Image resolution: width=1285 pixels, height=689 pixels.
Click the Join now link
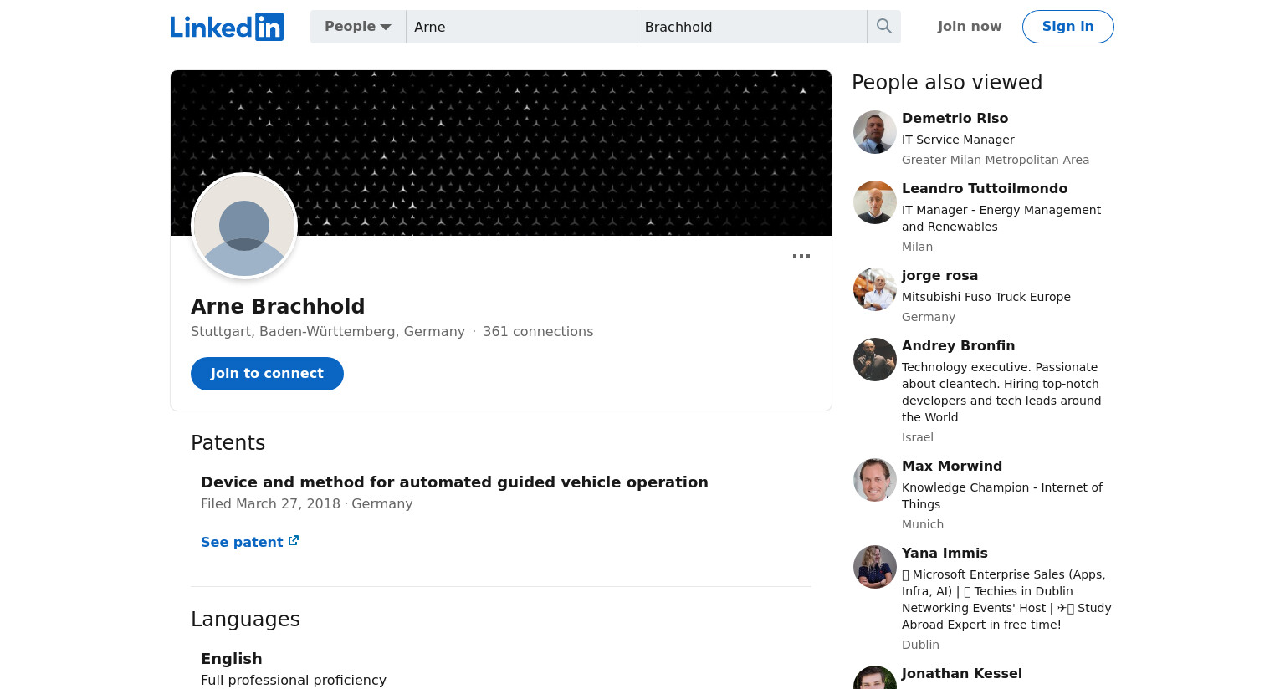[970, 27]
